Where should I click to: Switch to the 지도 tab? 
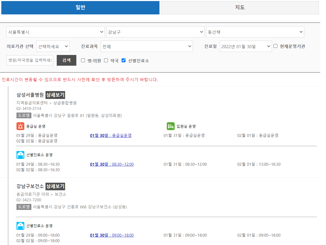click(x=240, y=8)
